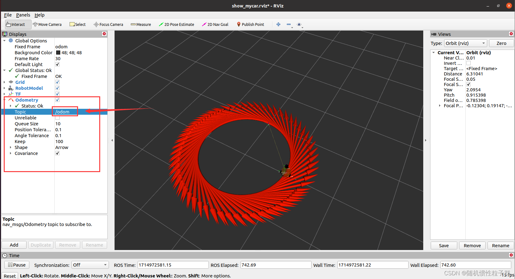515x279 pixels.
Task: Open the view Type dropdown
Action: click(x=465, y=43)
